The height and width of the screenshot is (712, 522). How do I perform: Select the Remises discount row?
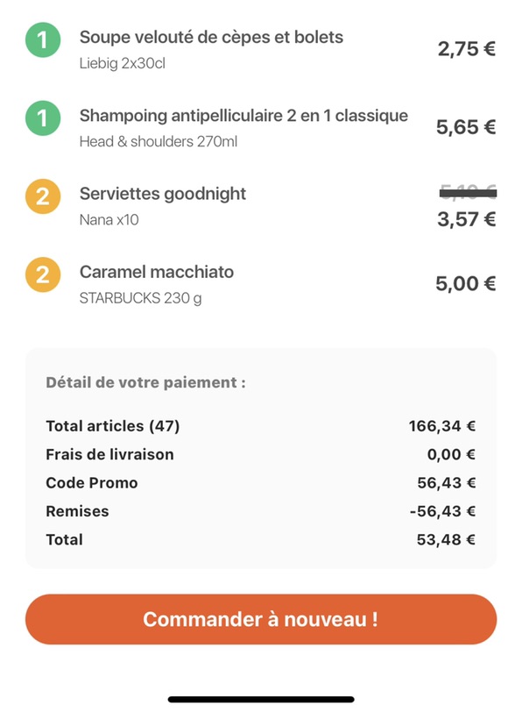point(261,511)
